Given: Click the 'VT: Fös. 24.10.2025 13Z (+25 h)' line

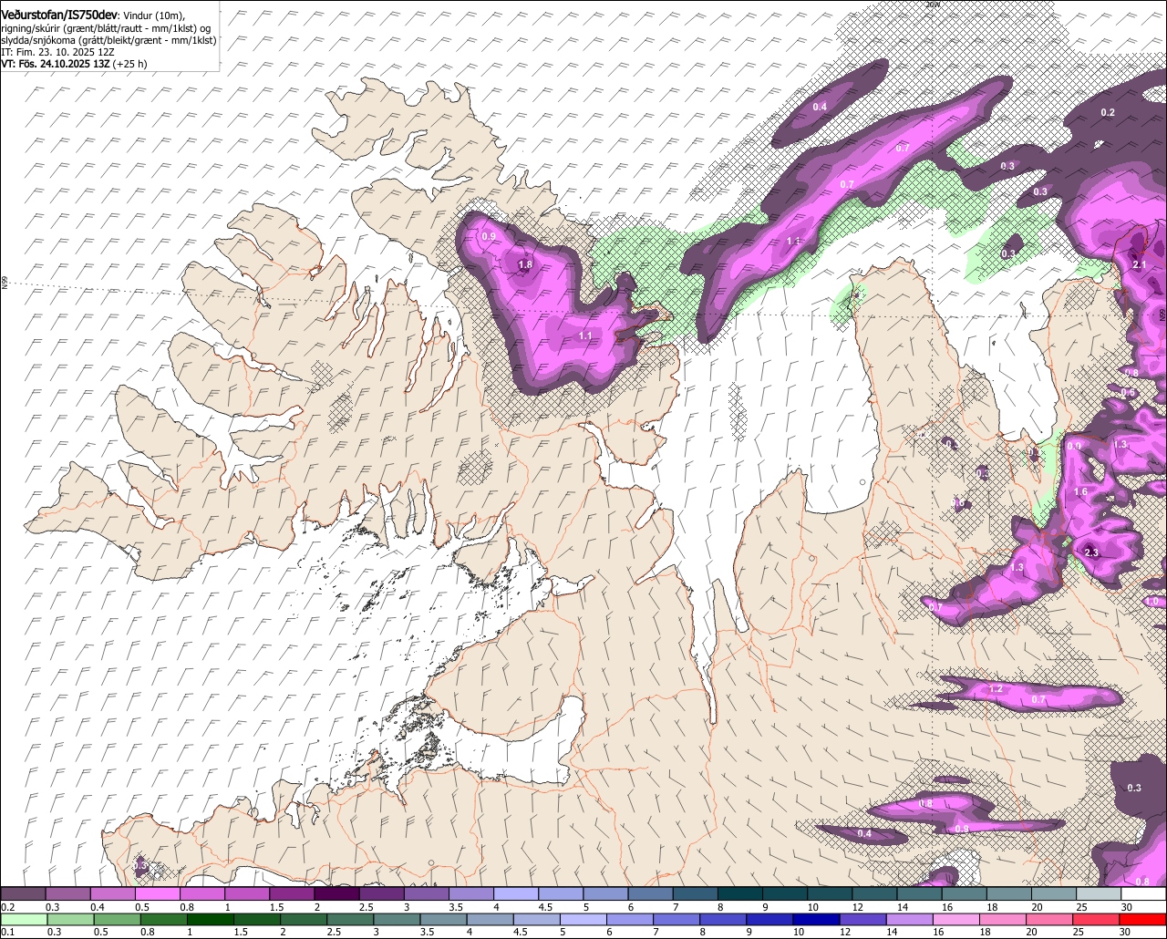Looking at the screenshot, I should pyautogui.click(x=75, y=64).
